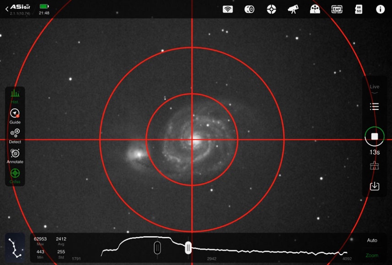Click the right histogram white point handle

pyautogui.click(x=188, y=248)
